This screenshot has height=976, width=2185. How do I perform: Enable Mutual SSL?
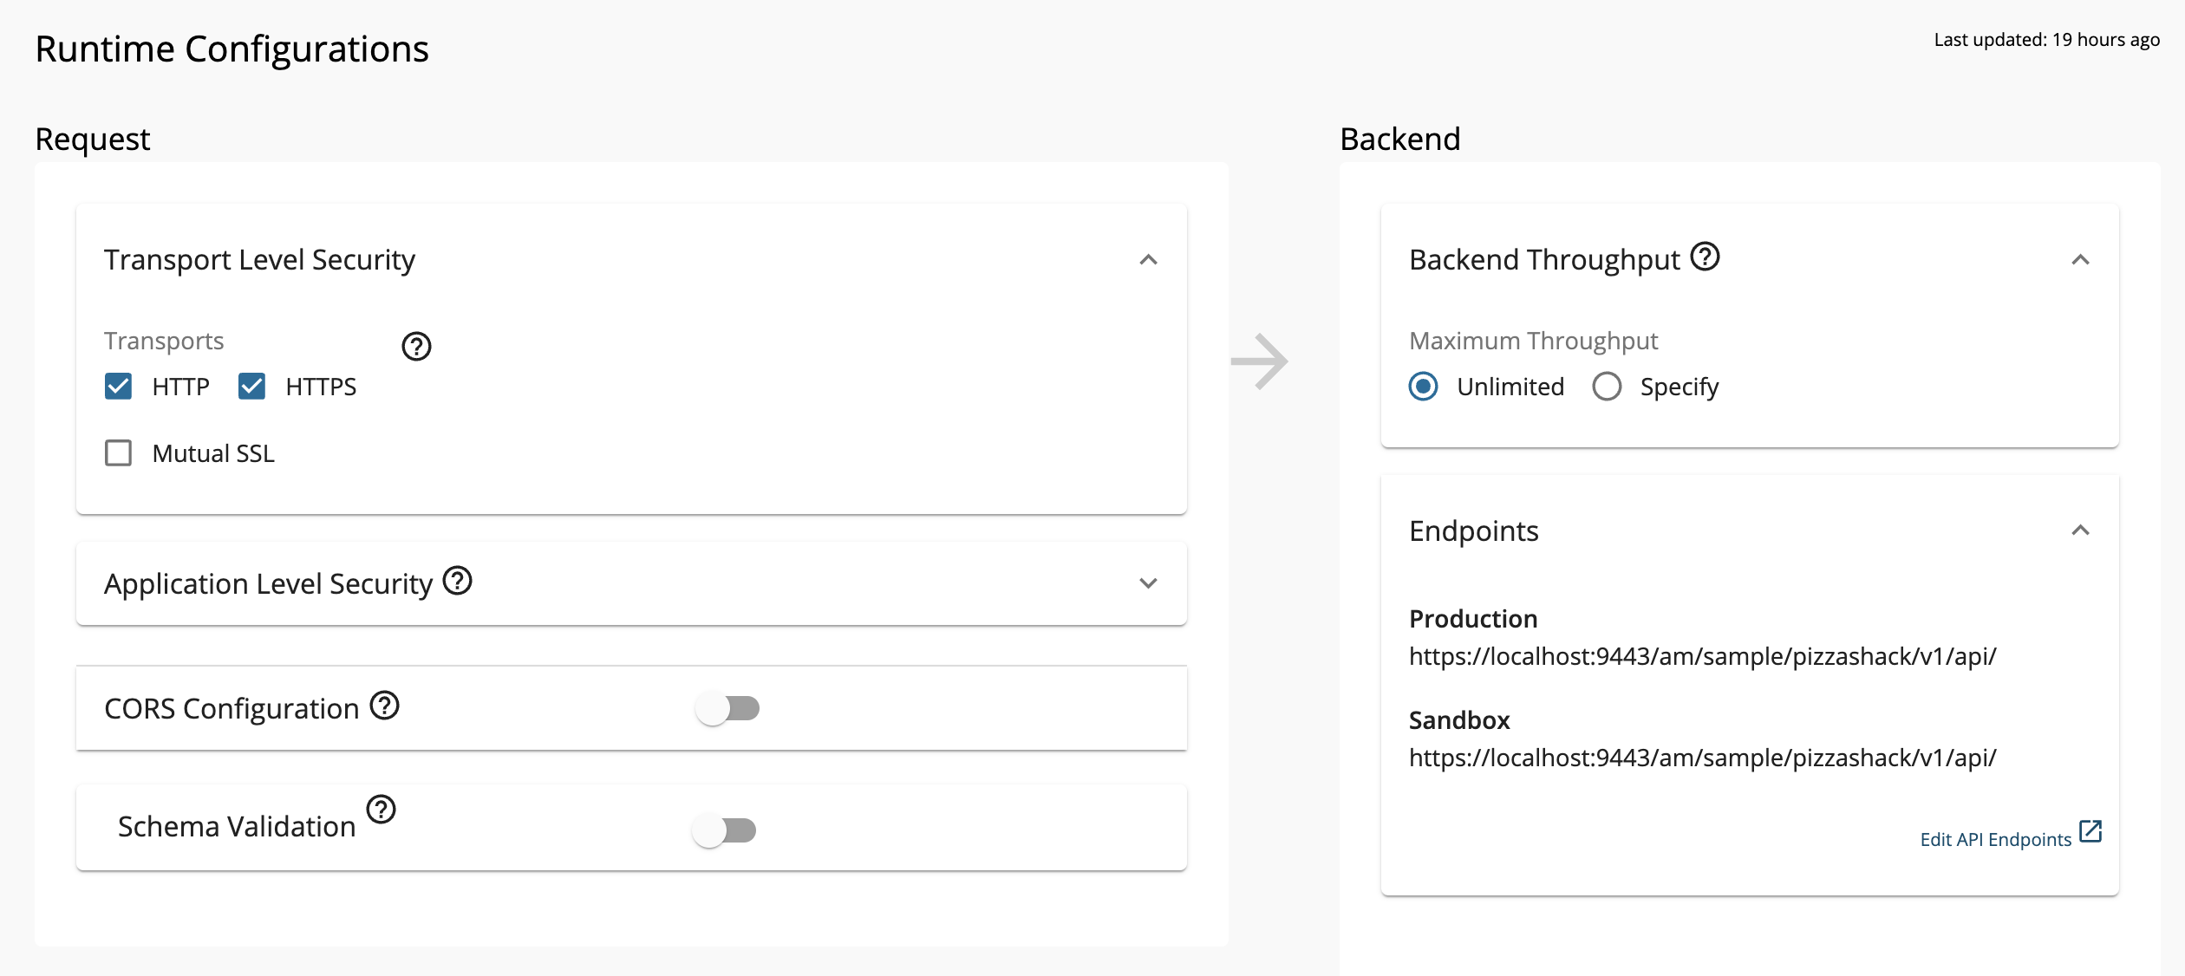118,452
